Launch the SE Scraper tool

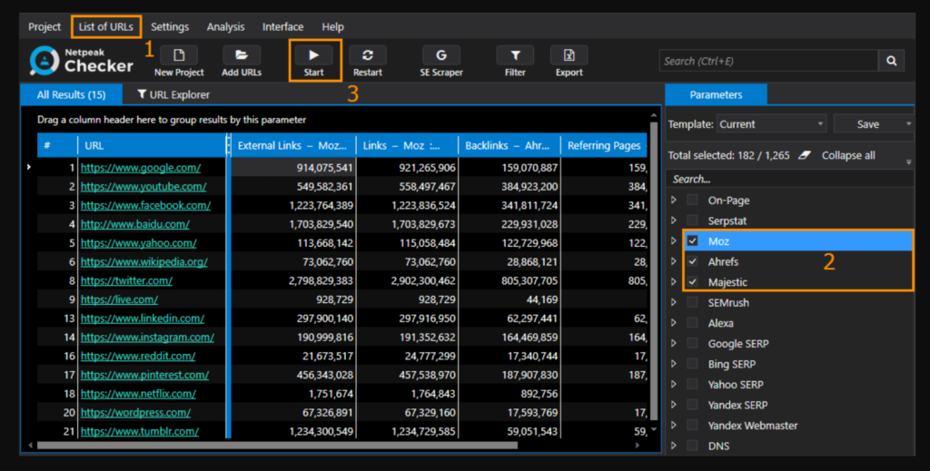point(440,56)
